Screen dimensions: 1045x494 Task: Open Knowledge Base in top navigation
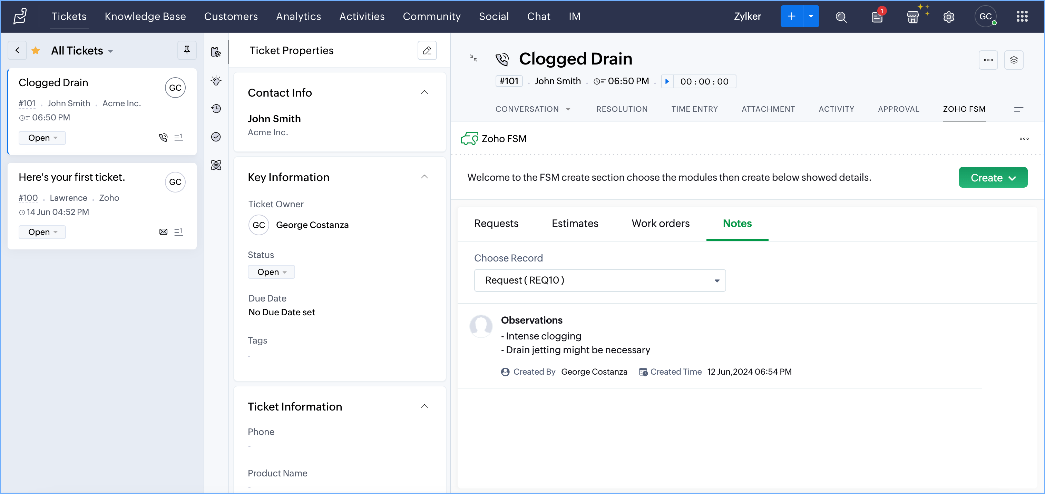coord(145,16)
